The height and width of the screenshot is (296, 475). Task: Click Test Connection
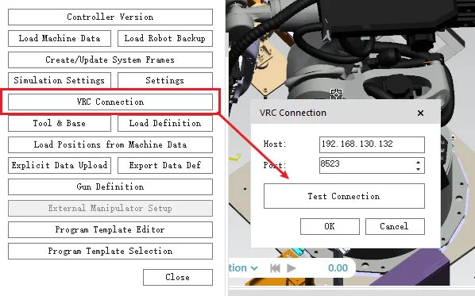[x=344, y=196]
